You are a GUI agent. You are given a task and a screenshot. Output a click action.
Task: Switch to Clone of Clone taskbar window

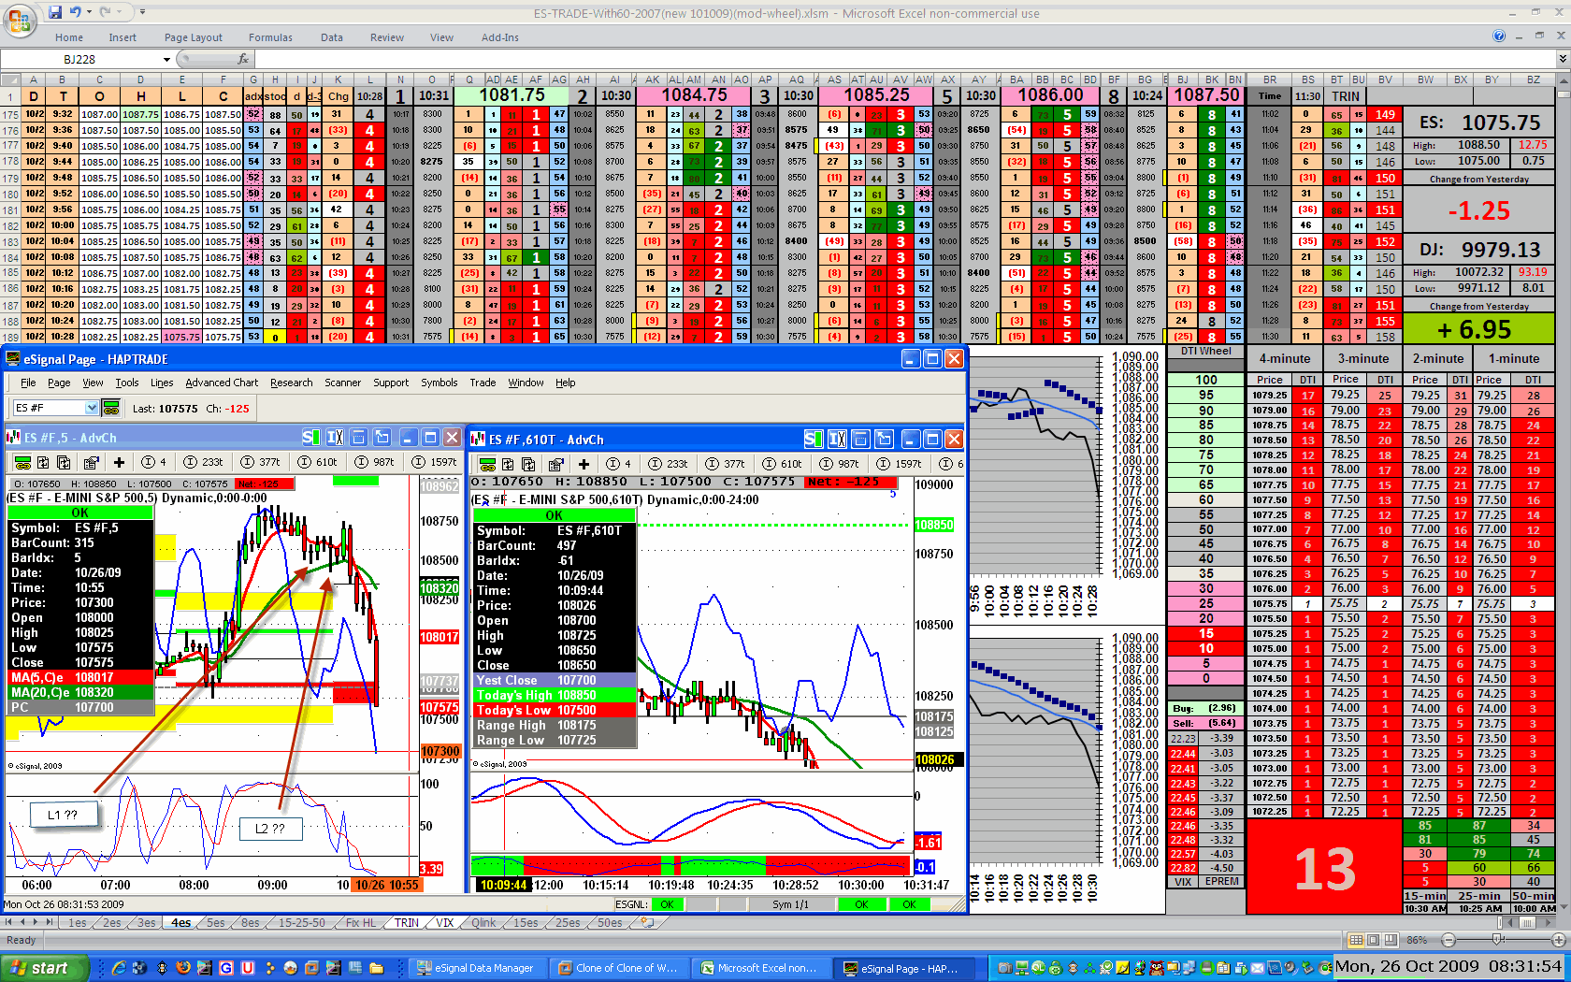618,968
